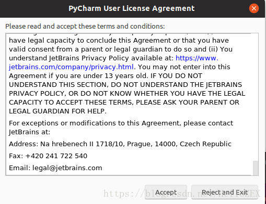Click the 'valid consent from a parent' line
The width and height of the screenshot is (266, 204).
121,49
